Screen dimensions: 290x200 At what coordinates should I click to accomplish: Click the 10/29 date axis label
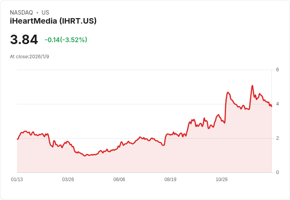point(221,179)
